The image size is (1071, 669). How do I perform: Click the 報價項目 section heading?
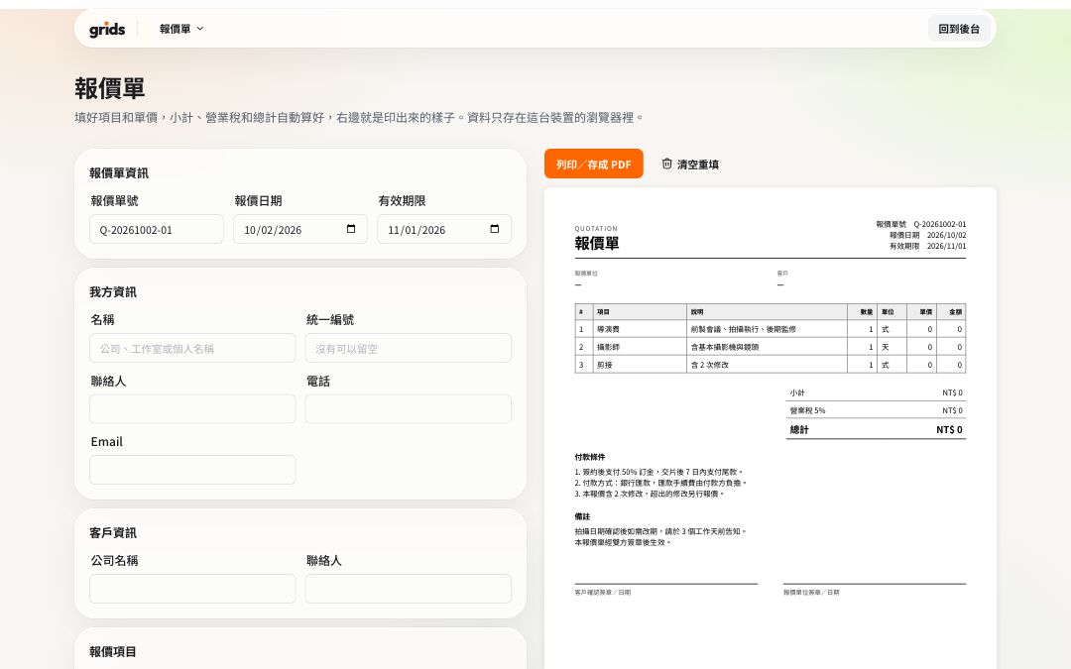coord(113,651)
